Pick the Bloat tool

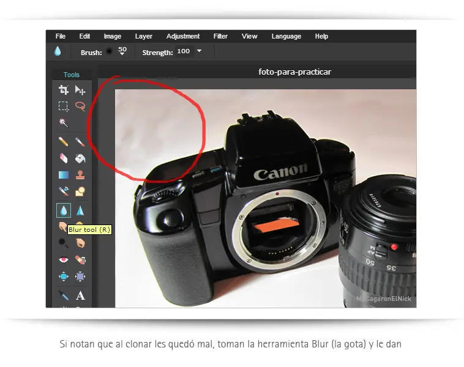pyautogui.click(x=64, y=276)
